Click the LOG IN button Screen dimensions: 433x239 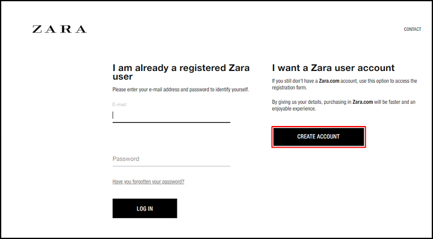(145, 208)
